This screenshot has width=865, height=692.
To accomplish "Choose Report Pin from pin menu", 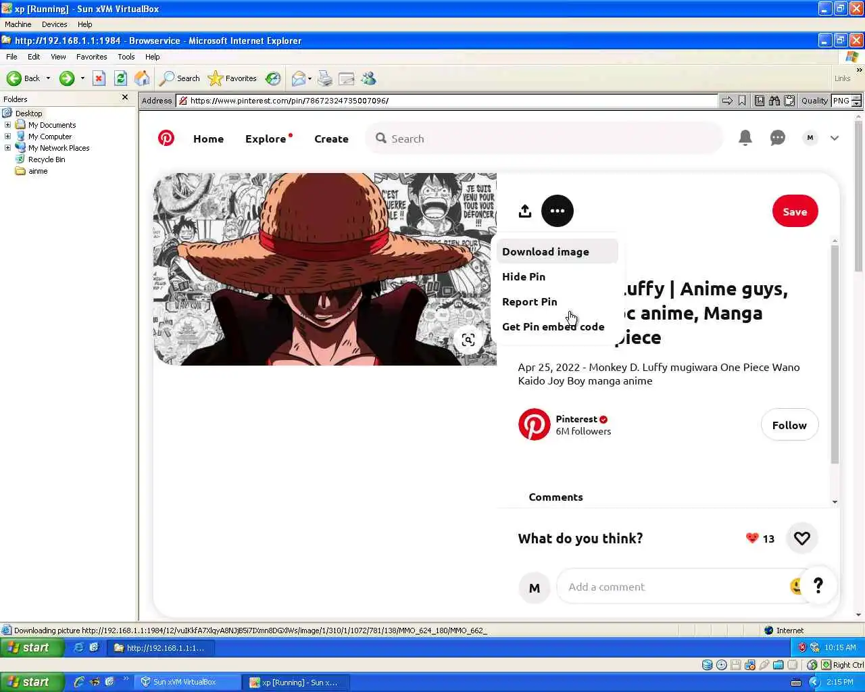I will point(557,301).
